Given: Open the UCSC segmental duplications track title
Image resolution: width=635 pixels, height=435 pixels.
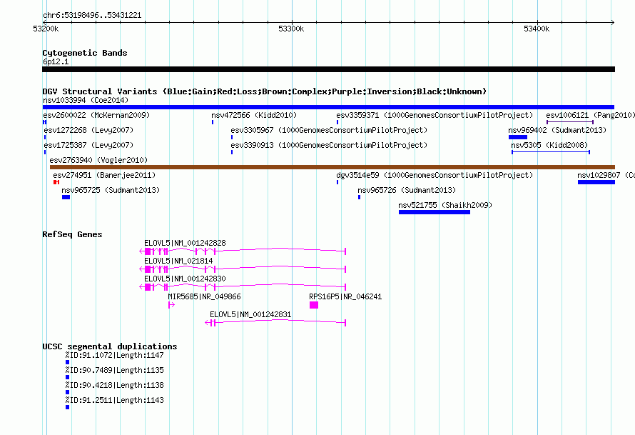Looking at the screenshot, I should (x=110, y=346).
